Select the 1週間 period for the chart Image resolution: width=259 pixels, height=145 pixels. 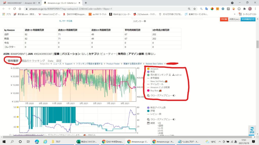pyautogui.click(x=160, y=126)
